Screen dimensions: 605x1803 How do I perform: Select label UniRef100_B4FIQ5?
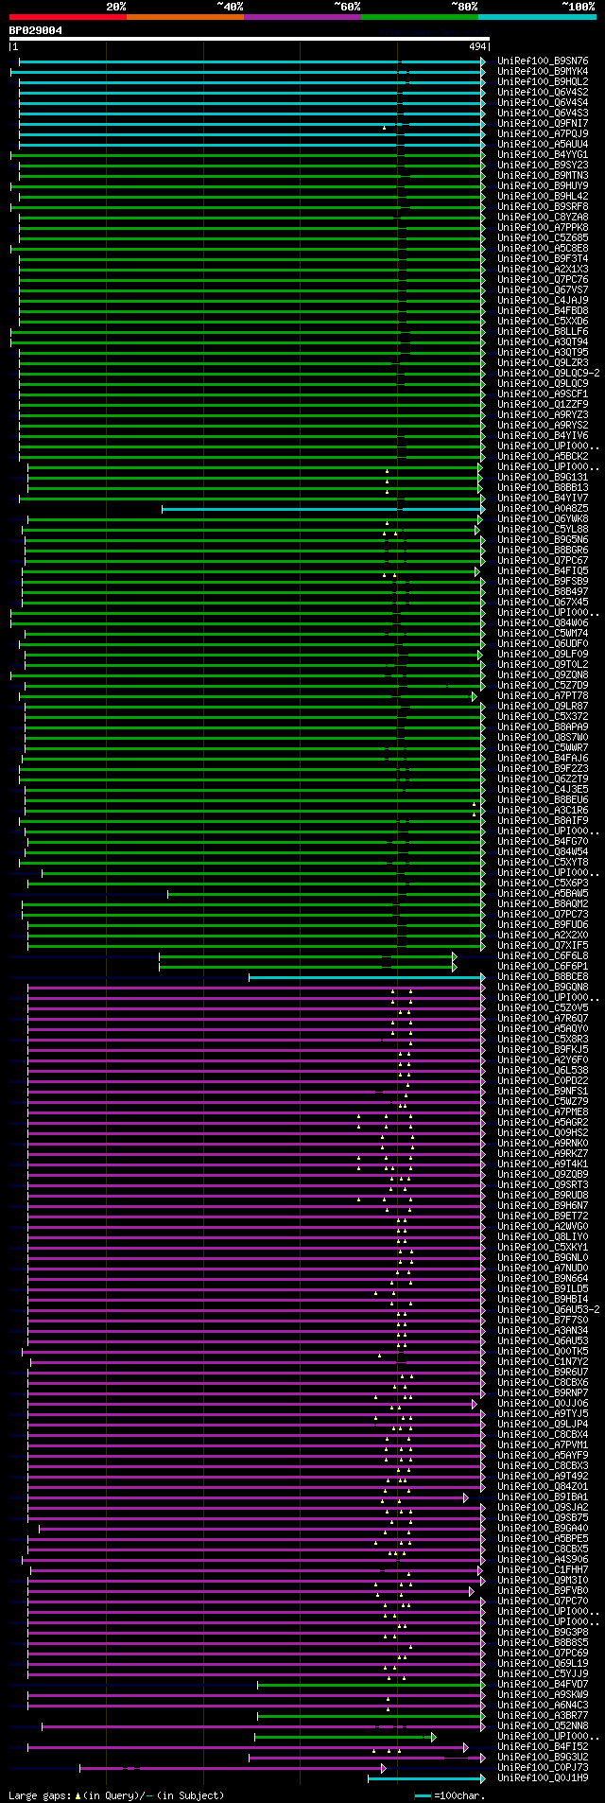coord(543,571)
